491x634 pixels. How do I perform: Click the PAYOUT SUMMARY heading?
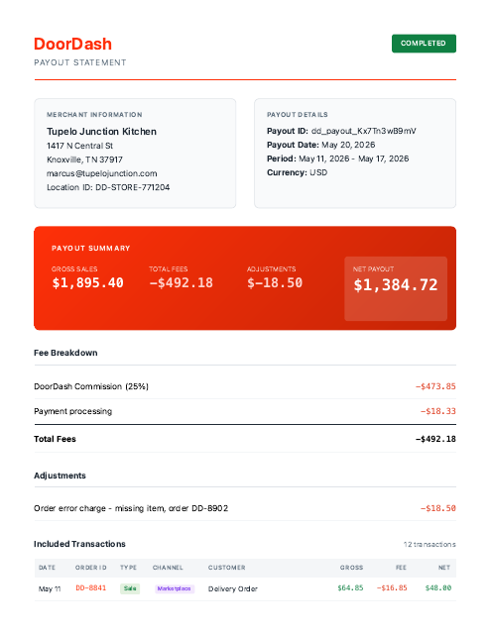pos(90,249)
